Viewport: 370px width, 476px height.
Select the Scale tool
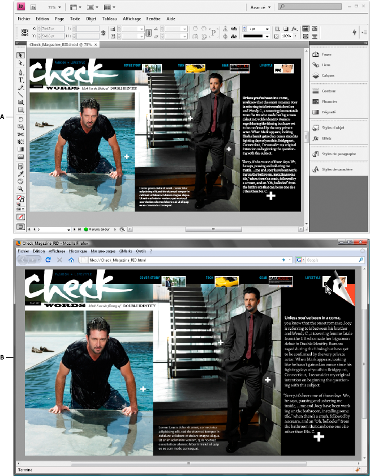(x=20, y=127)
